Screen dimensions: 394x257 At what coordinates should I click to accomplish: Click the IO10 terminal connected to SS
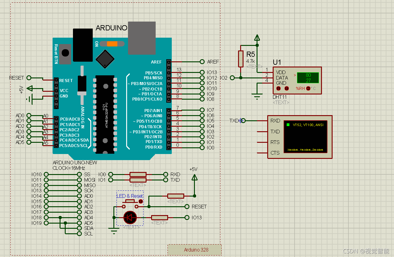pos(46,174)
